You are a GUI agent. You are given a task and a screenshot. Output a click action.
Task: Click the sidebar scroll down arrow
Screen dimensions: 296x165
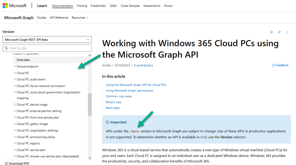(x=90, y=158)
